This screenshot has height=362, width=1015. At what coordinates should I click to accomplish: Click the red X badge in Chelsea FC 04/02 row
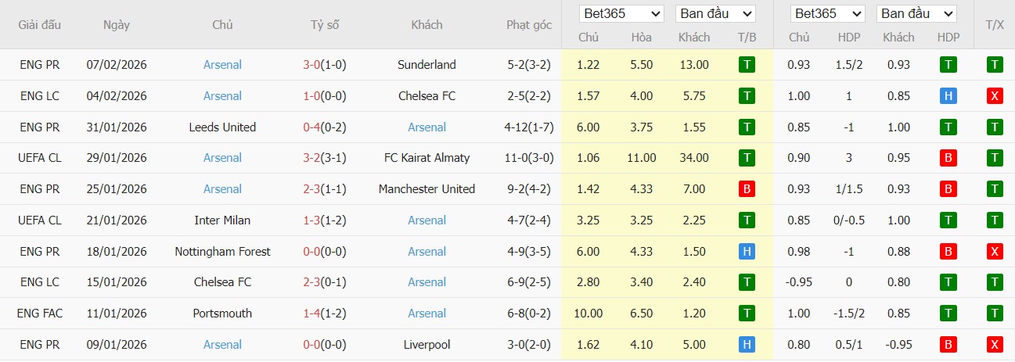point(994,96)
